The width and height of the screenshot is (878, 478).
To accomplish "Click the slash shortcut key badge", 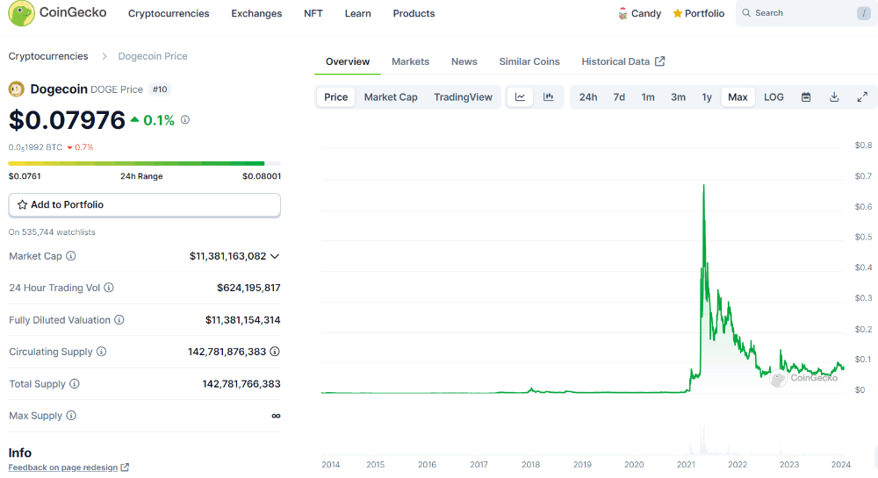I will click(x=864, y=13).
